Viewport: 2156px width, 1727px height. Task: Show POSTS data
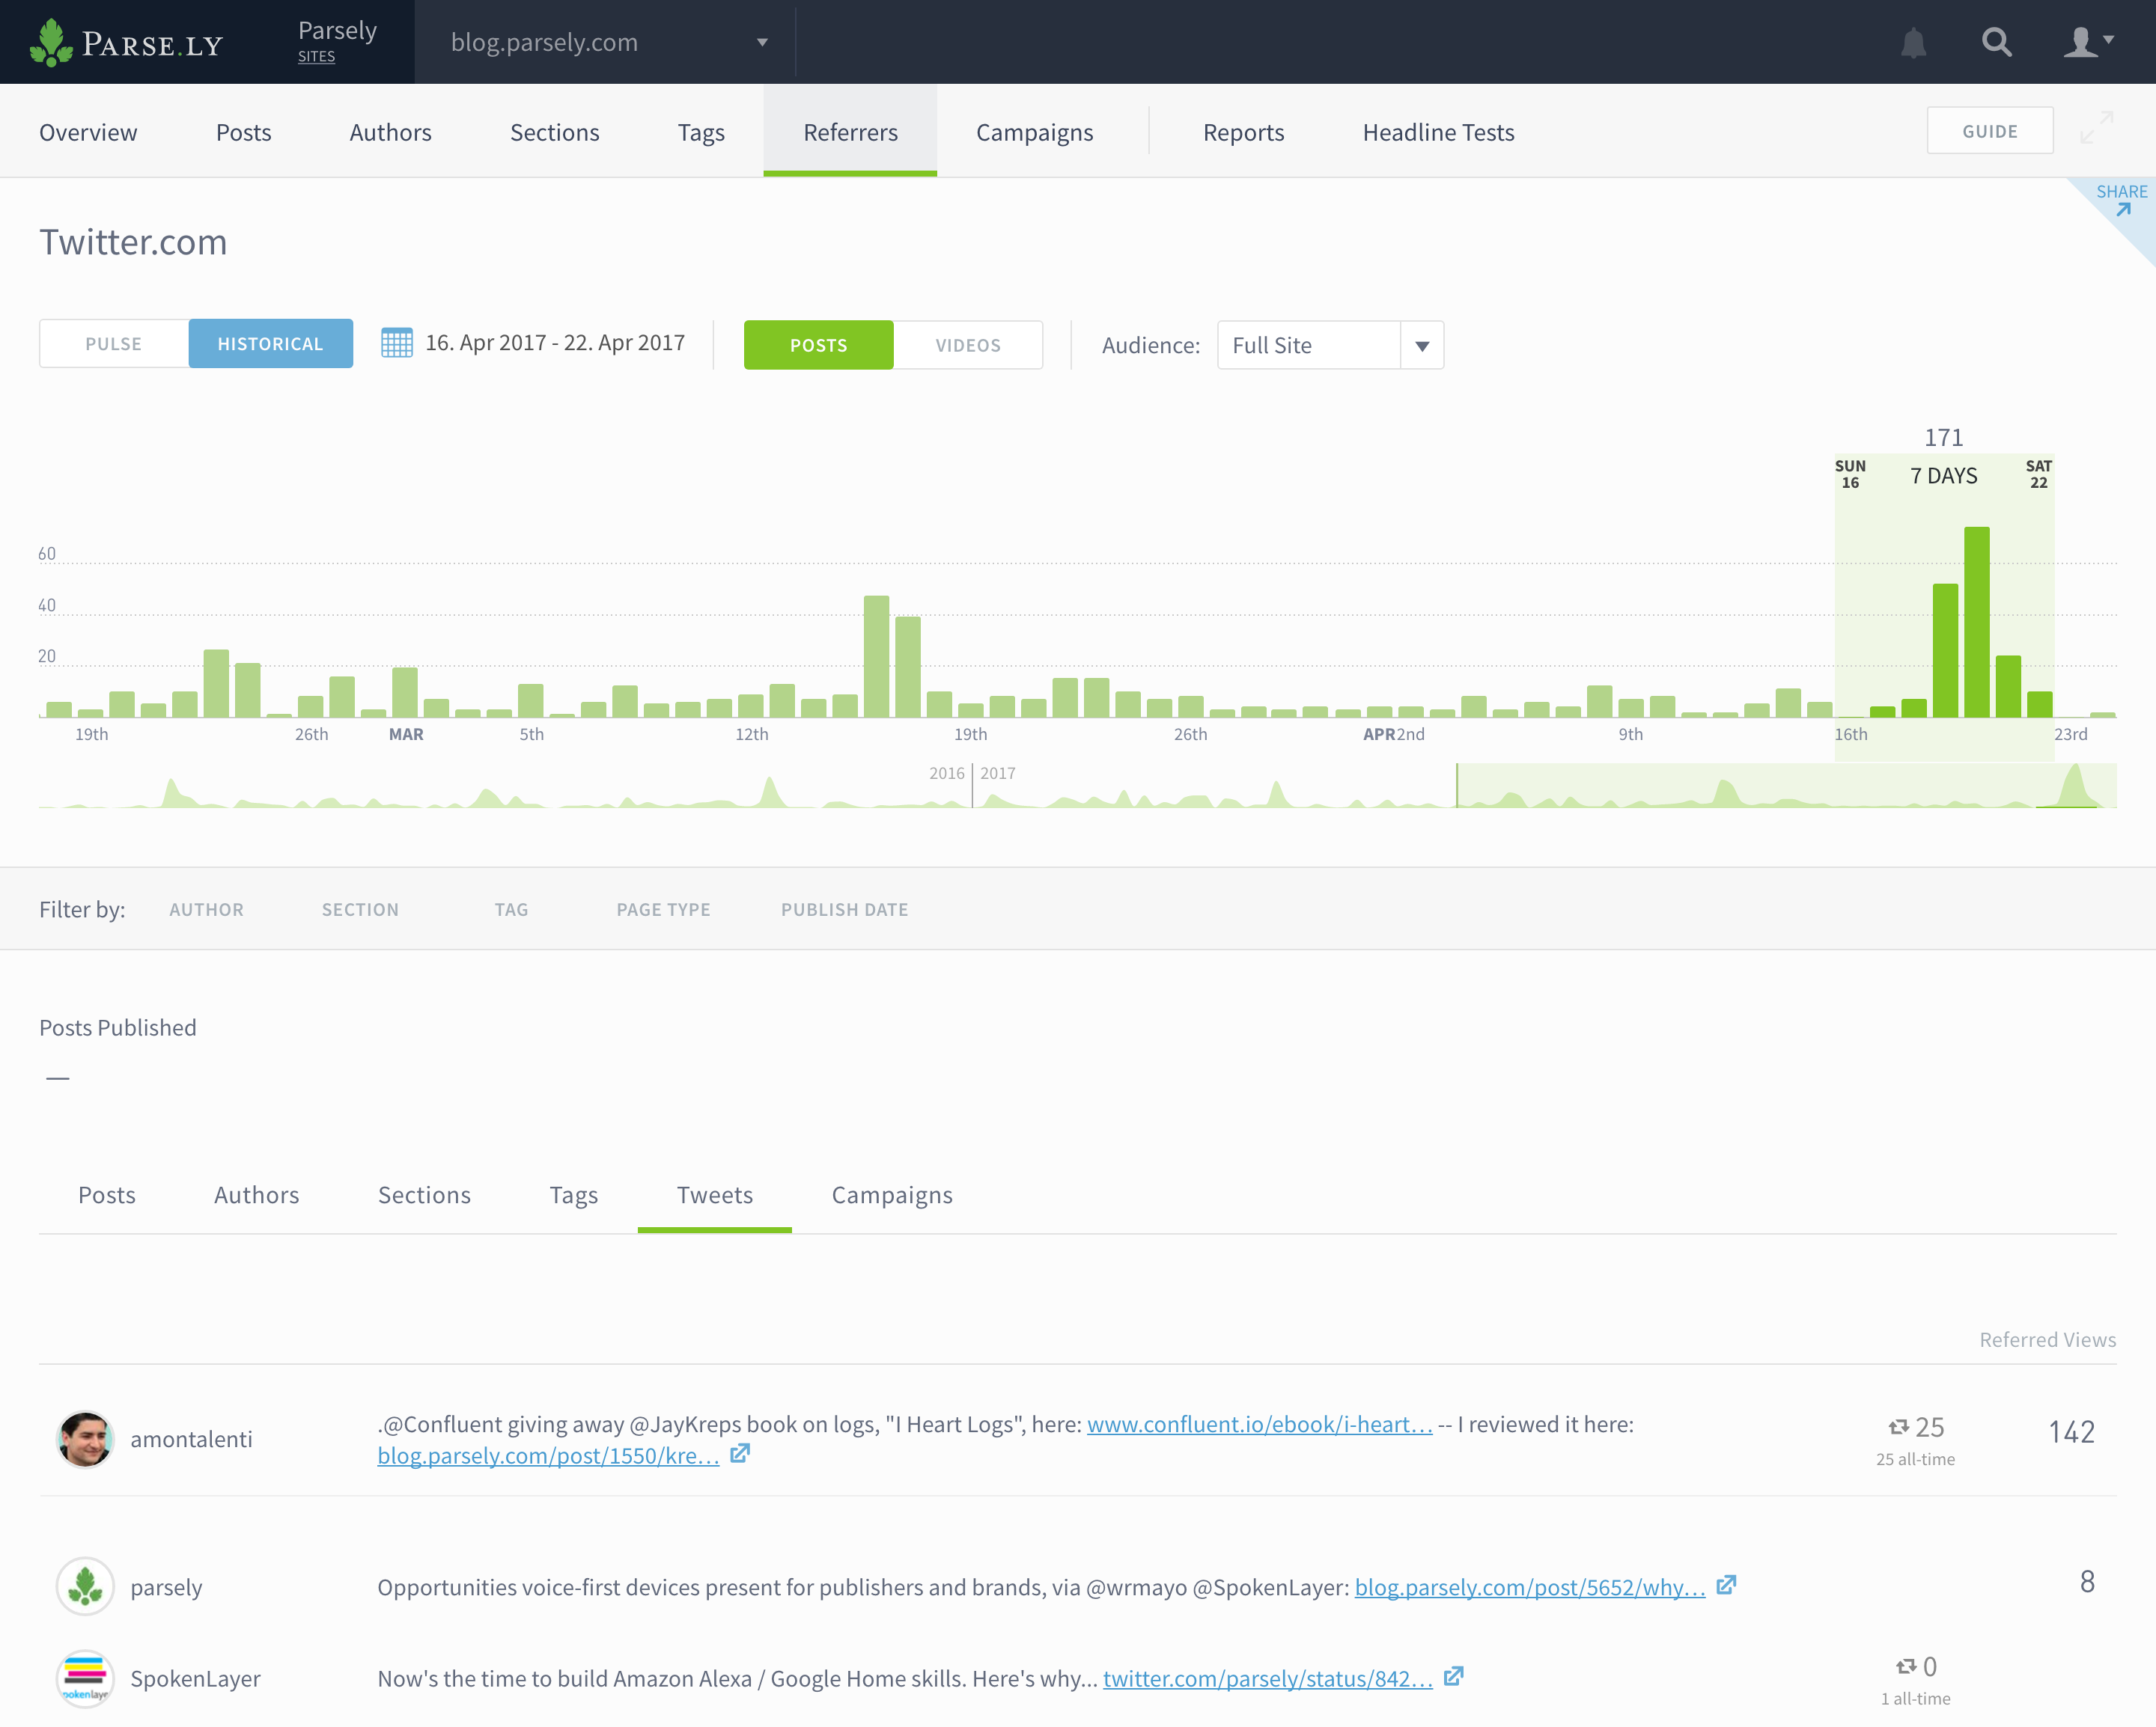(819, 345)
